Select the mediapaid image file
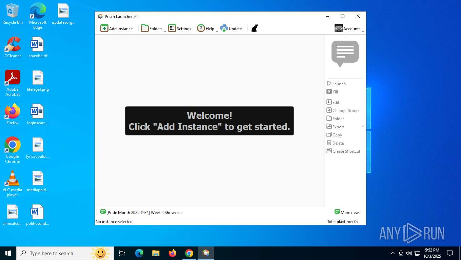 point(38,181)
